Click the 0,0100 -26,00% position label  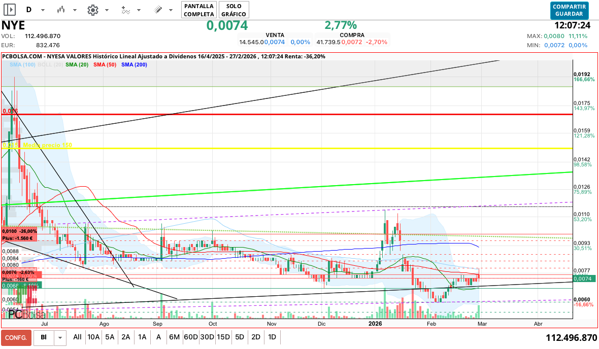[x=19, y=231]
